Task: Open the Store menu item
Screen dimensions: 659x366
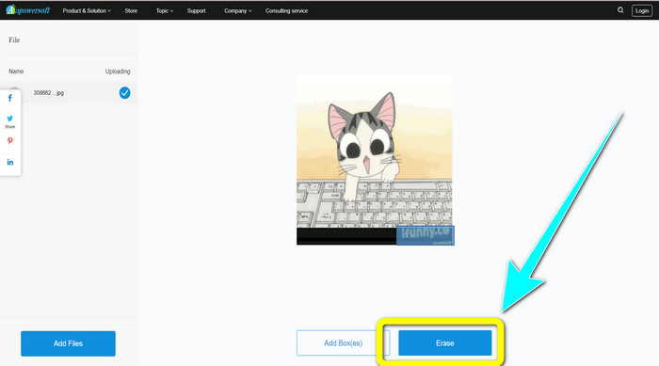Action: [x=131, y=11]
